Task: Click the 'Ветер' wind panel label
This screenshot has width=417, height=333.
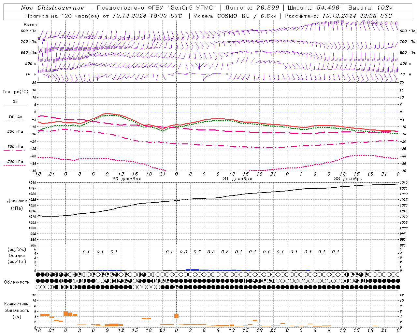Action: tap(30, 25)
